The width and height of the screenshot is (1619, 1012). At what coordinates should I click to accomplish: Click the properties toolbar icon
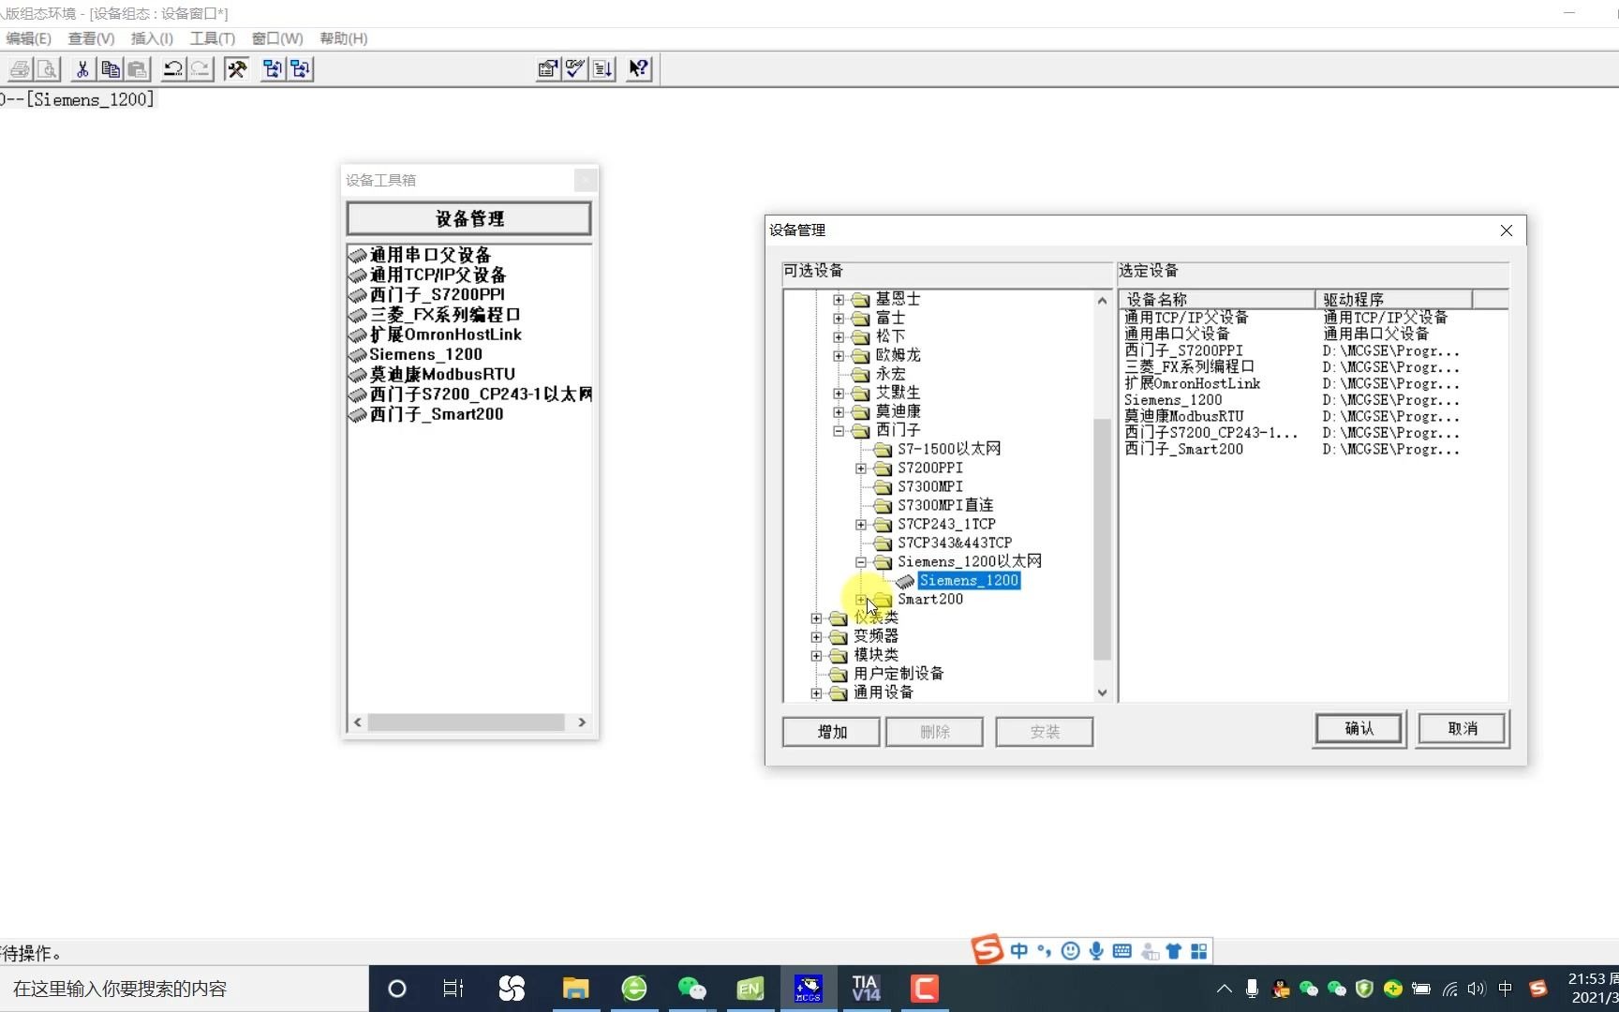click(x=548, y=68)
